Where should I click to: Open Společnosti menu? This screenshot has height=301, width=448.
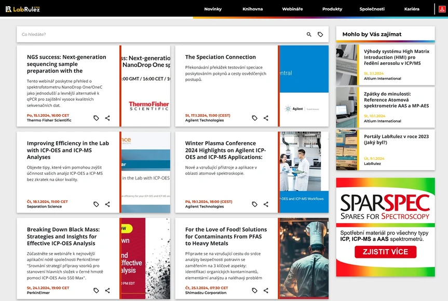[372, 9]
